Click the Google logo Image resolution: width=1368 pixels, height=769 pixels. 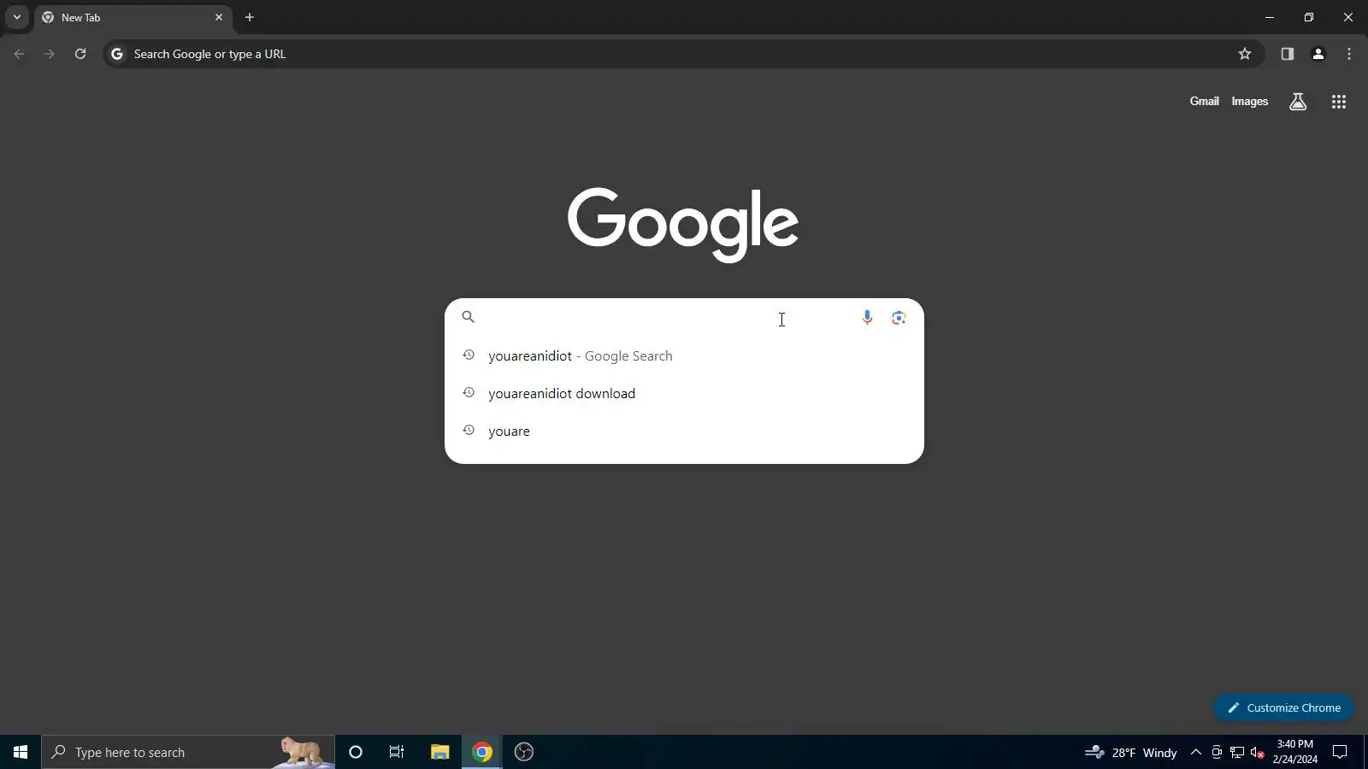point(683,224)
